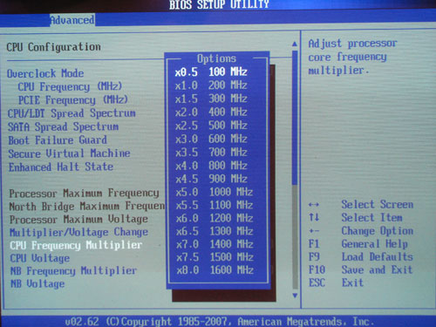
Task: Select the Overclock Mode setting
Action: [45, 73]
